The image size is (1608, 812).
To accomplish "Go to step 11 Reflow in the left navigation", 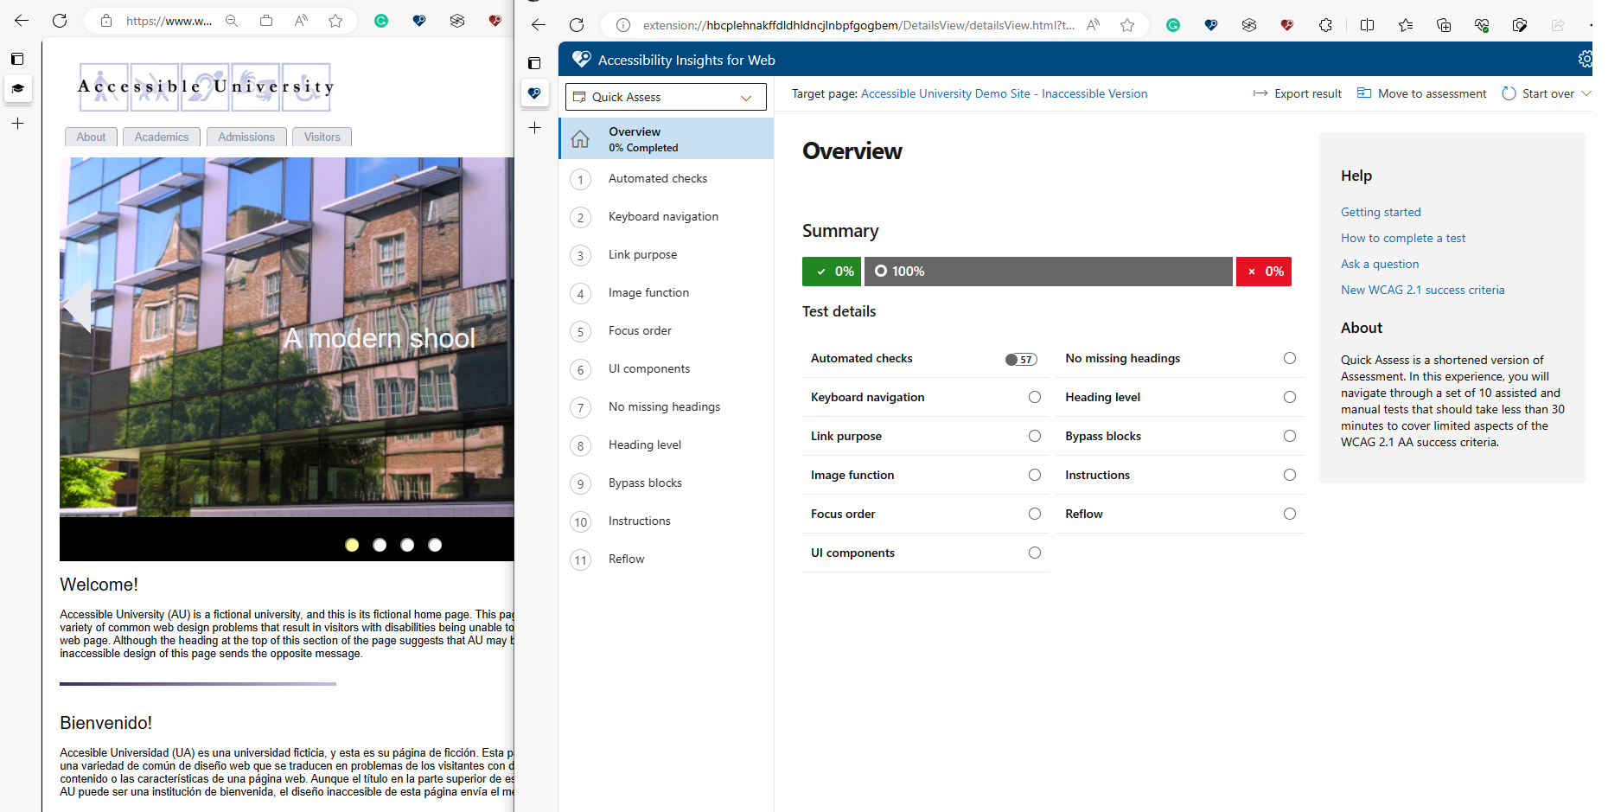I will 667,559.
